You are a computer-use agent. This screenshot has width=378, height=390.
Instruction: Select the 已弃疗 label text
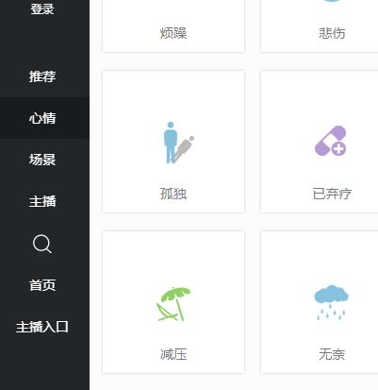click(332, 194)
